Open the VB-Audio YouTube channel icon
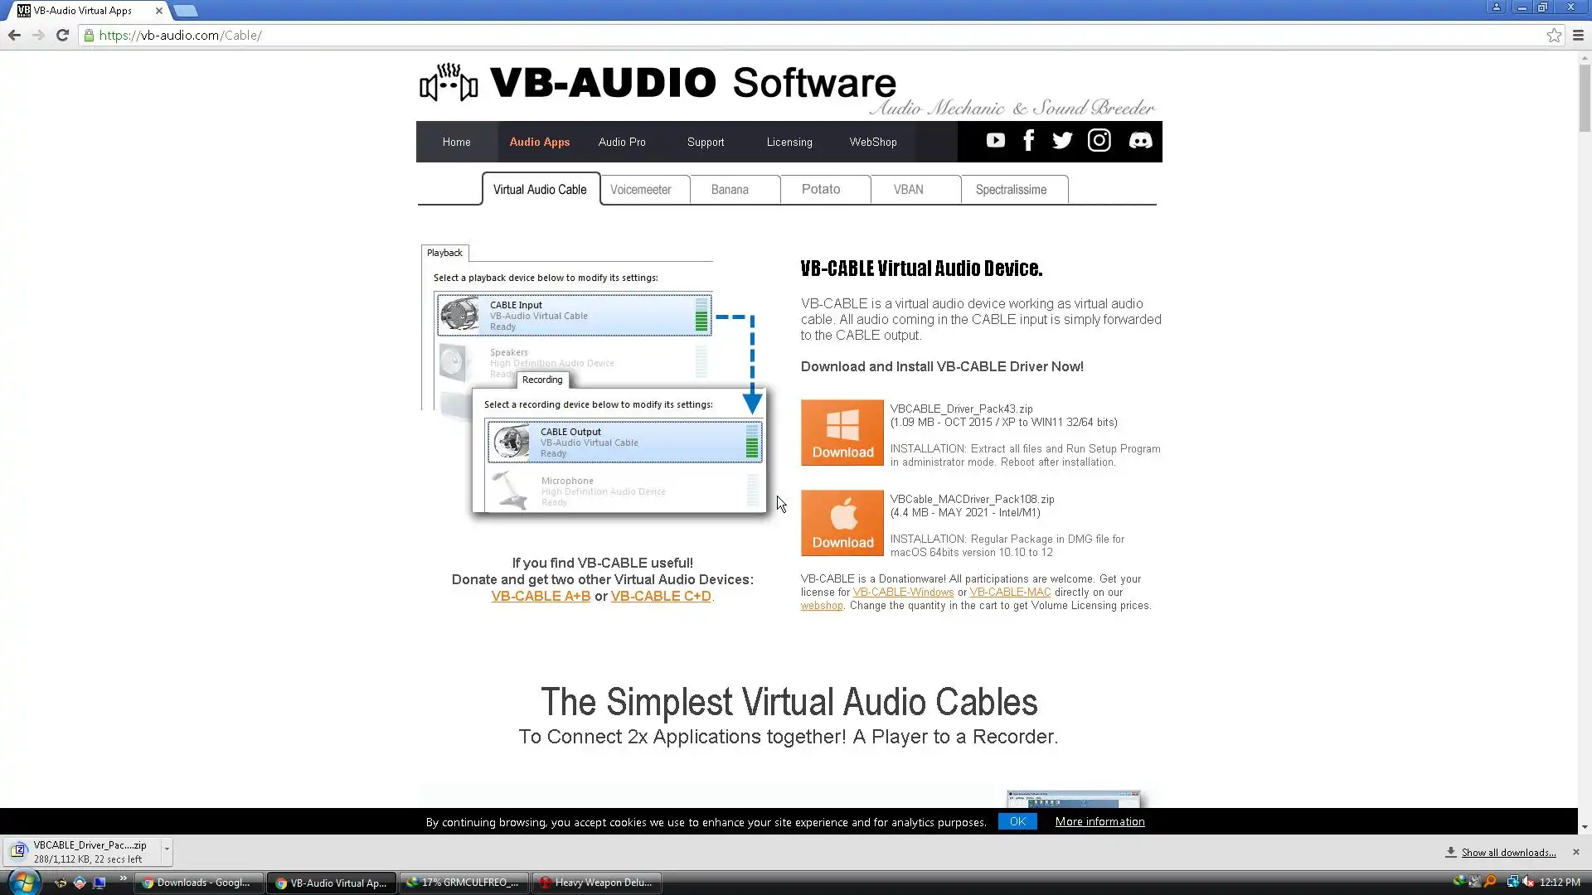 coord(995,141)
